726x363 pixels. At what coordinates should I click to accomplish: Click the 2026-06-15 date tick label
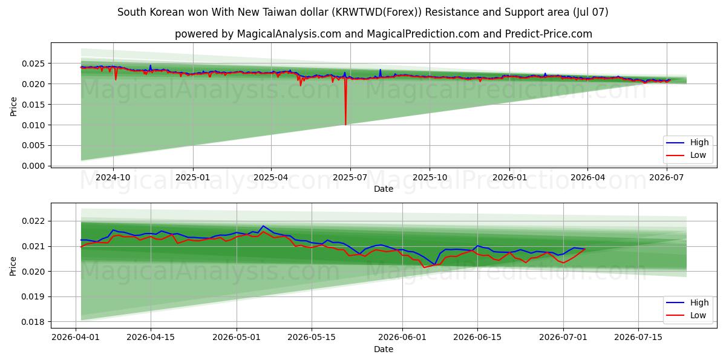click(x=477, y=337)
